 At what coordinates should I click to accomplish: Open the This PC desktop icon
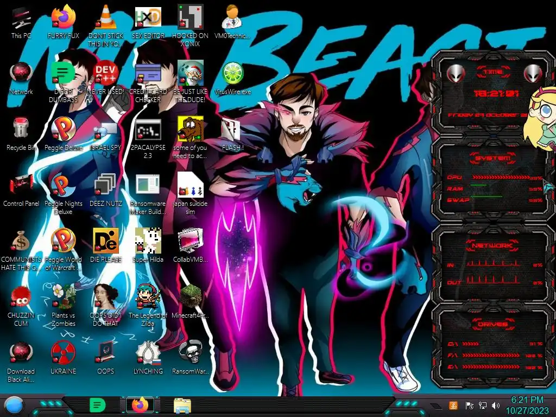click(x=21, y=23)
